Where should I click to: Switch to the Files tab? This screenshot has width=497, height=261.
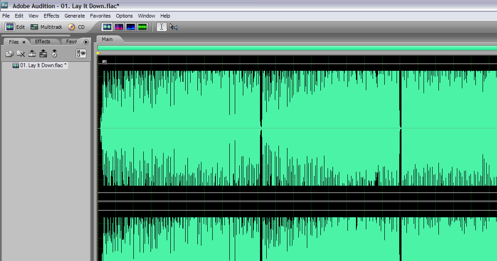point(14,42)
